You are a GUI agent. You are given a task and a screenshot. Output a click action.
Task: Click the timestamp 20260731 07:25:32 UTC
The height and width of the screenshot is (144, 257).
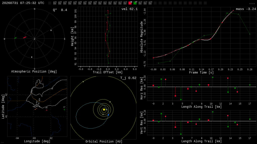point(23,3)
